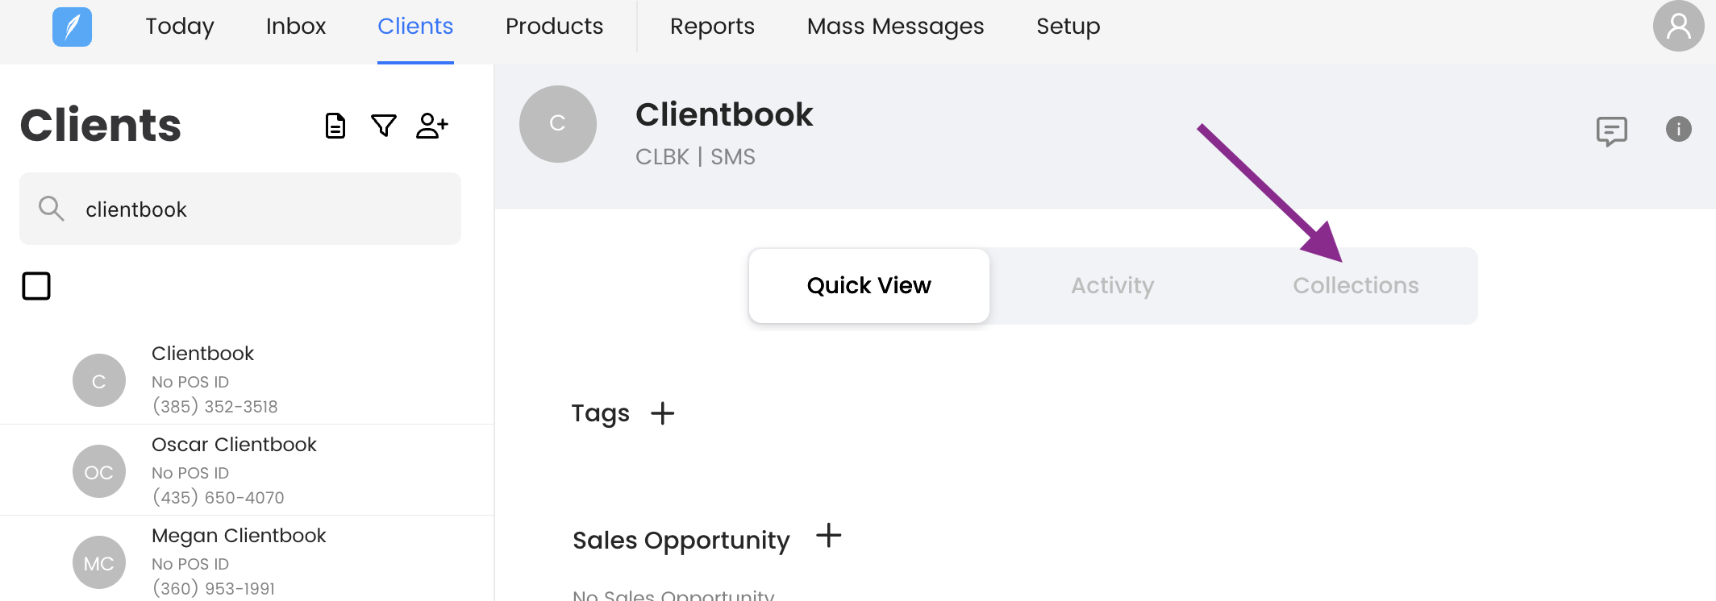Open the chat message icon
Viewport: 1716px width, 601px height.
(1611, 131)
